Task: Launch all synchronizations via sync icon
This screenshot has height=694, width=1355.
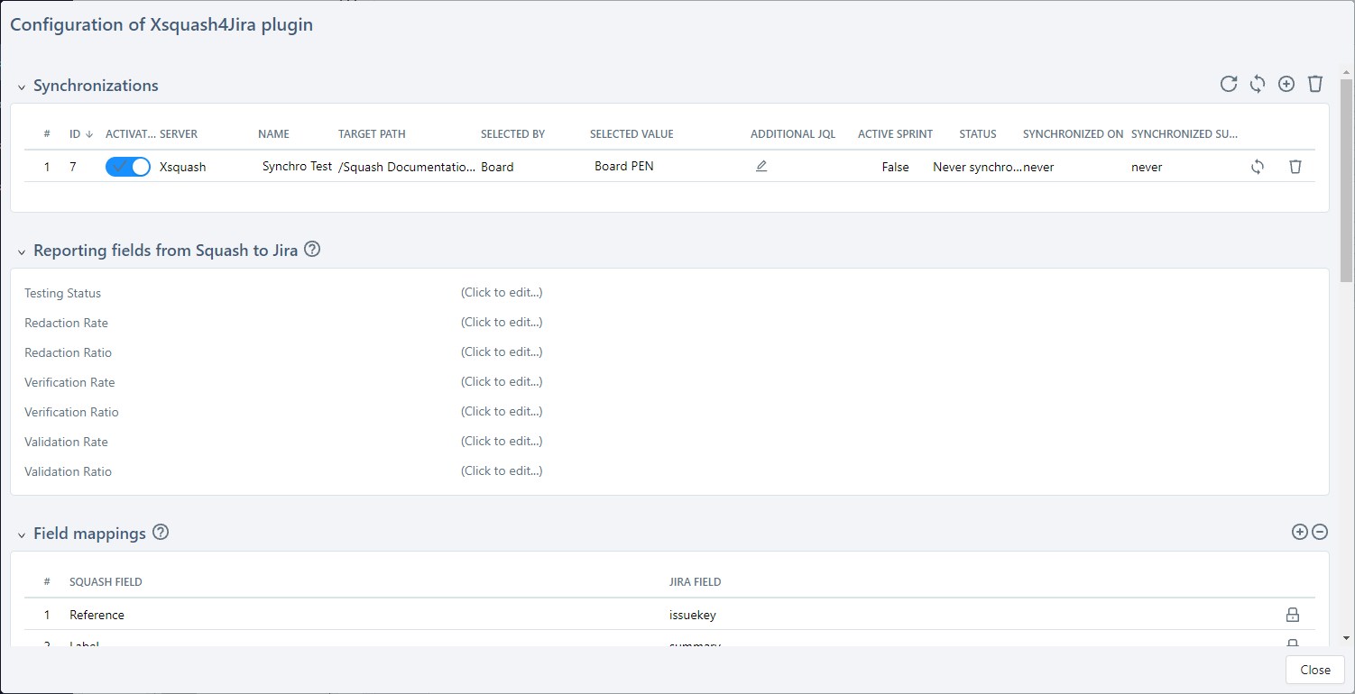Action: coord(1258,83)
